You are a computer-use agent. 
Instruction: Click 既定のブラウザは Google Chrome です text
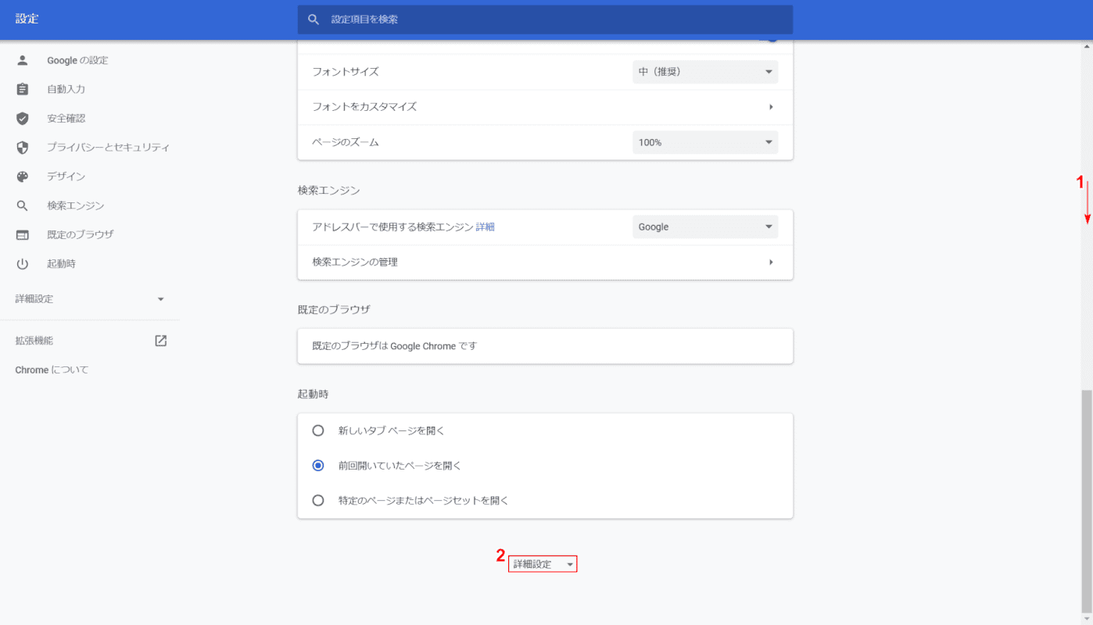click(x=395, y=346)
